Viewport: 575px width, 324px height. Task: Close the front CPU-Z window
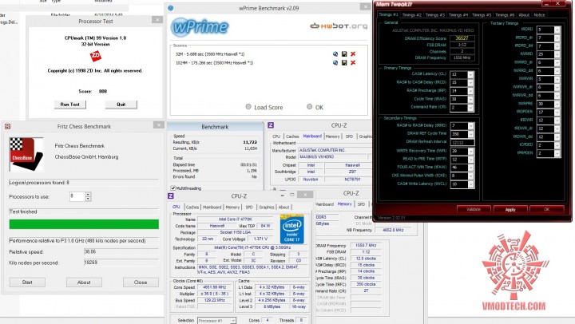pos(305,195)
